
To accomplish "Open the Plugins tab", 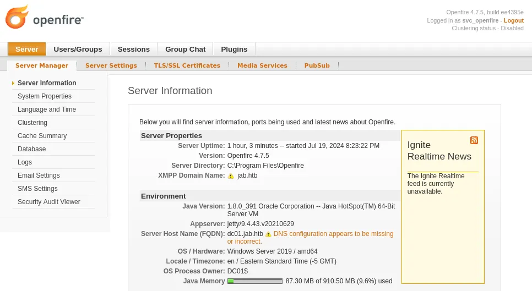I will tap(234, 49).
